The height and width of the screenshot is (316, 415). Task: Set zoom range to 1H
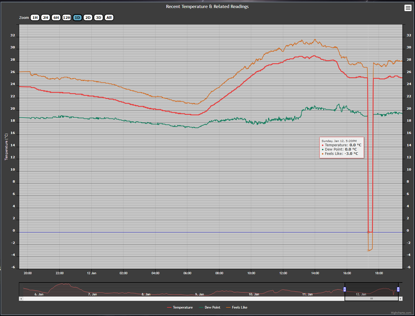coord(35,17)
